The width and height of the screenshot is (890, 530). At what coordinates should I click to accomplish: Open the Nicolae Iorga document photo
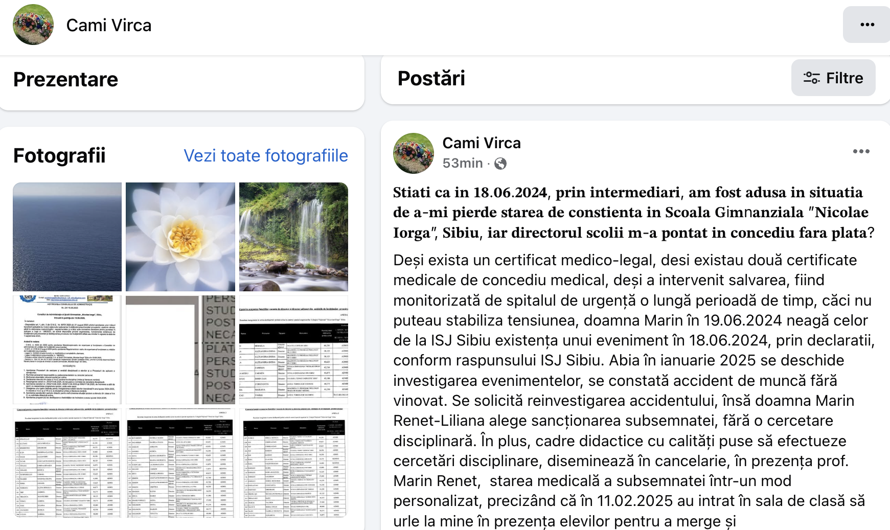pos(67,350)
